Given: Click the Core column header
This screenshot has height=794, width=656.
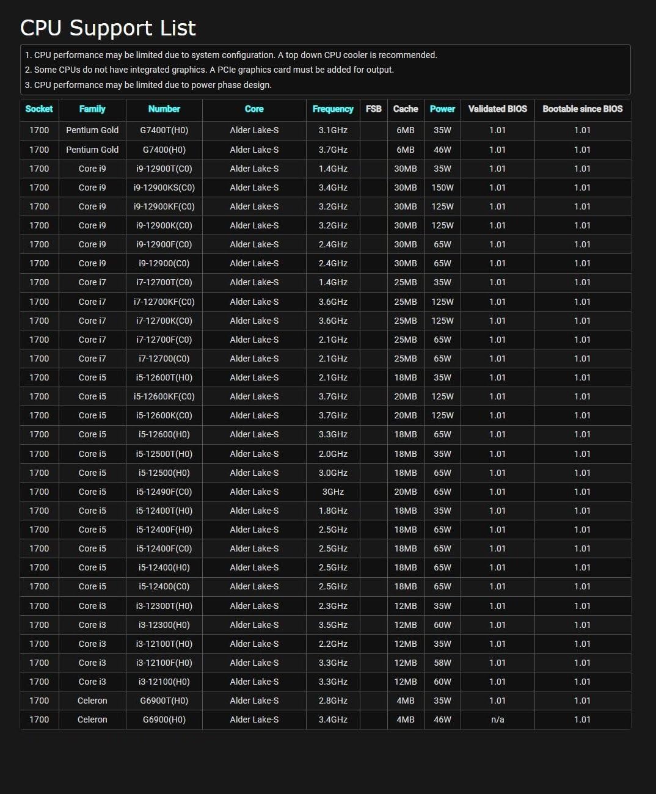Looking at the screenshot, I should point(254,109).
